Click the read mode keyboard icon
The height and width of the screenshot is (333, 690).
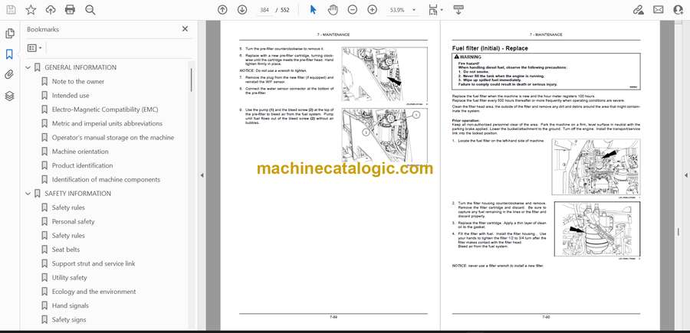pos(458,10)
